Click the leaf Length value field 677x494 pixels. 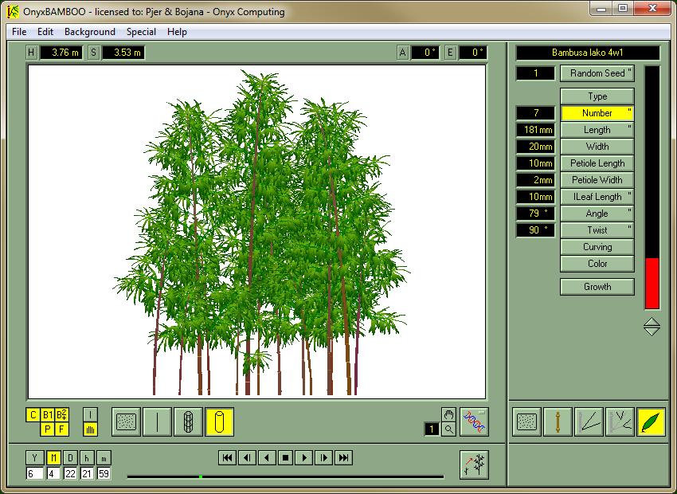535,130
